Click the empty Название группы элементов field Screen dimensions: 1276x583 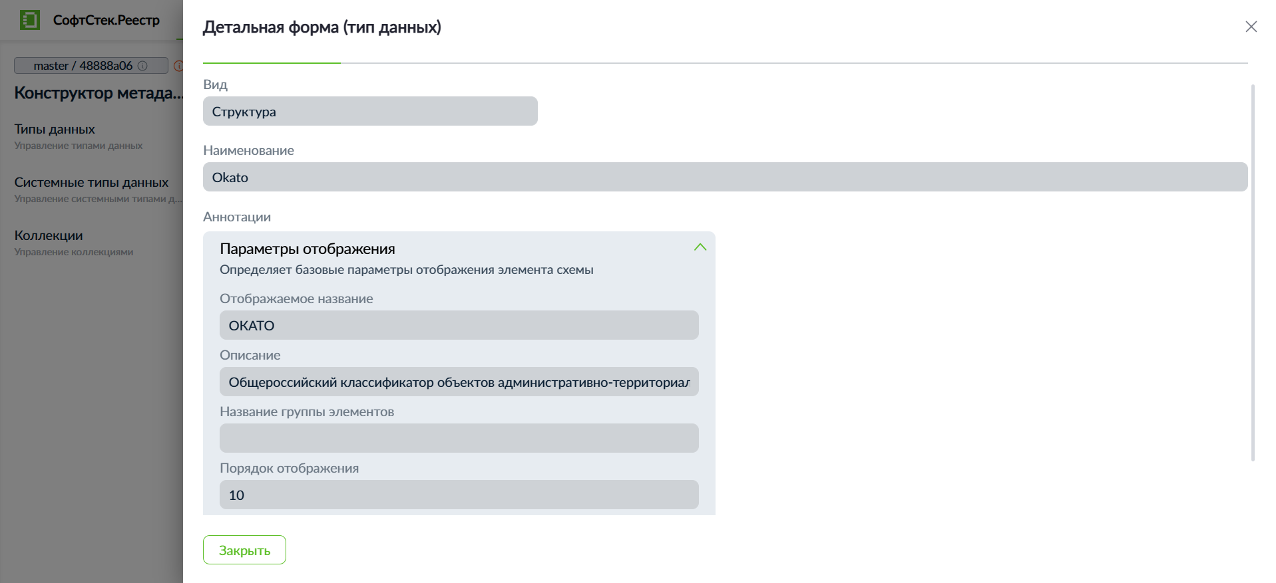click(459, 438)
